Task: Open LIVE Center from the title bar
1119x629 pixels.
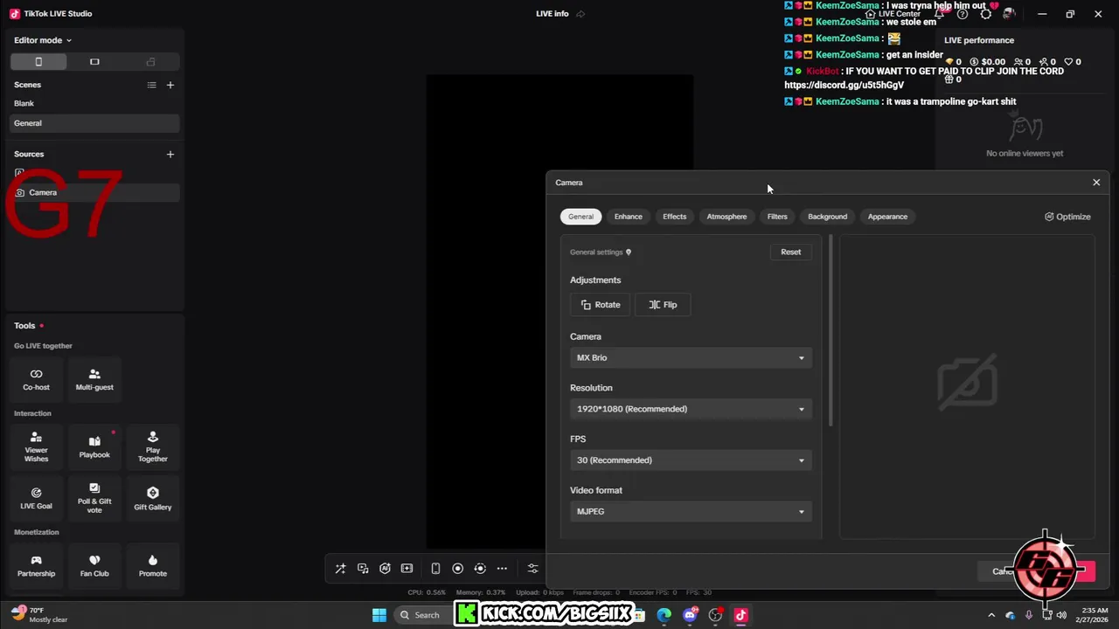Action: 893,14
